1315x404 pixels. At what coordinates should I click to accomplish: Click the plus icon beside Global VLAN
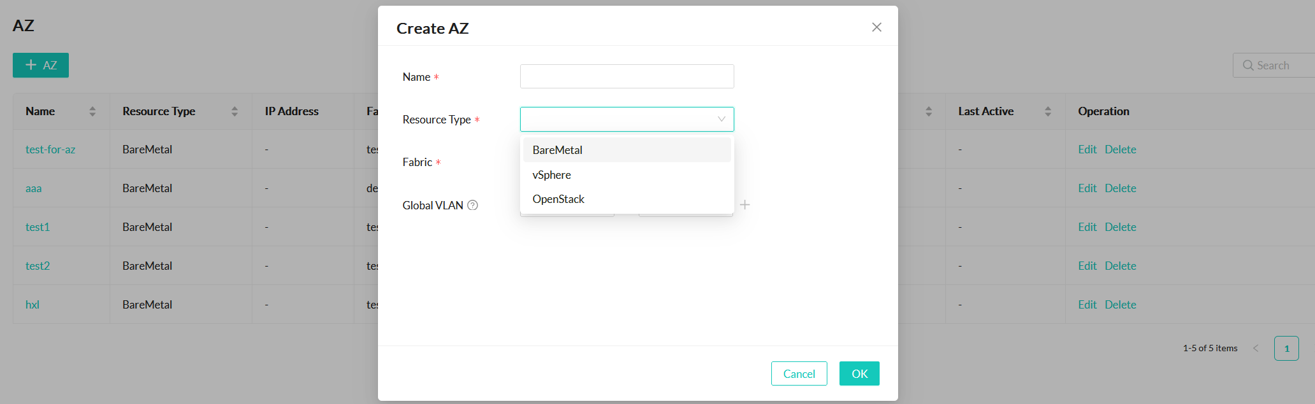745,205
